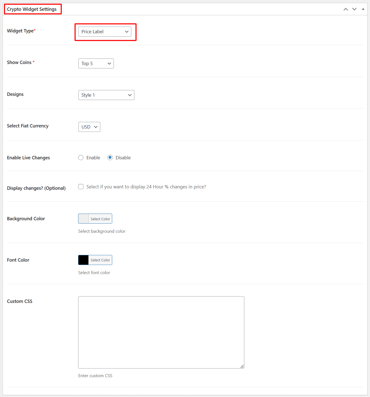The image size is (370, 397).
Task: Click the move panel up arrow icon
Action: [346, 9]
